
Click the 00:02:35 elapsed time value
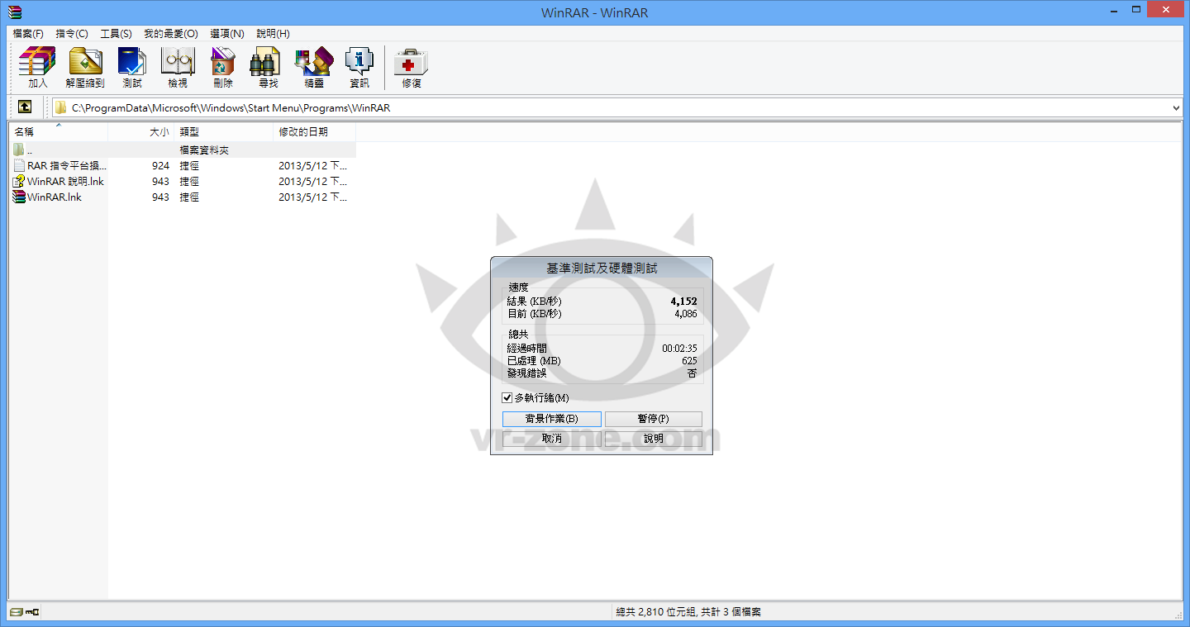(x=679, y=349)
